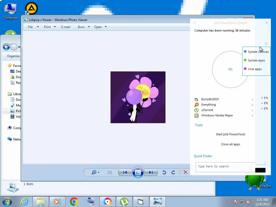
Task: Click the purple User apps dot
Action: pos(245,69)
